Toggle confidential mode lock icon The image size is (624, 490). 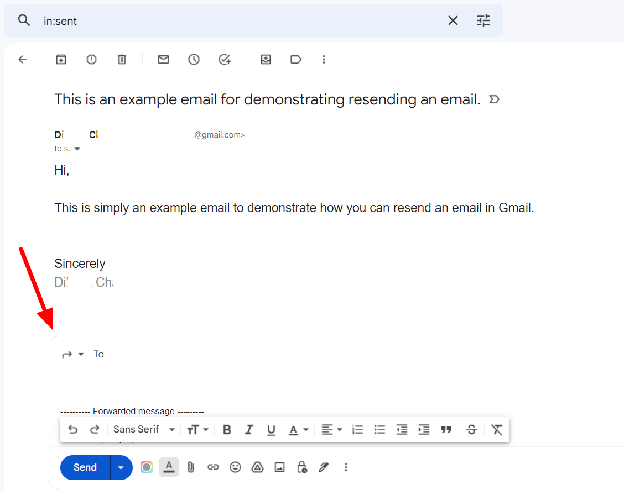tap(302, 467)
